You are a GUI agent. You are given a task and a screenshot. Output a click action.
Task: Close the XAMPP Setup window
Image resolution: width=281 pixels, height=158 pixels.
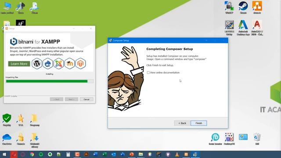click(x=91, y=29)
